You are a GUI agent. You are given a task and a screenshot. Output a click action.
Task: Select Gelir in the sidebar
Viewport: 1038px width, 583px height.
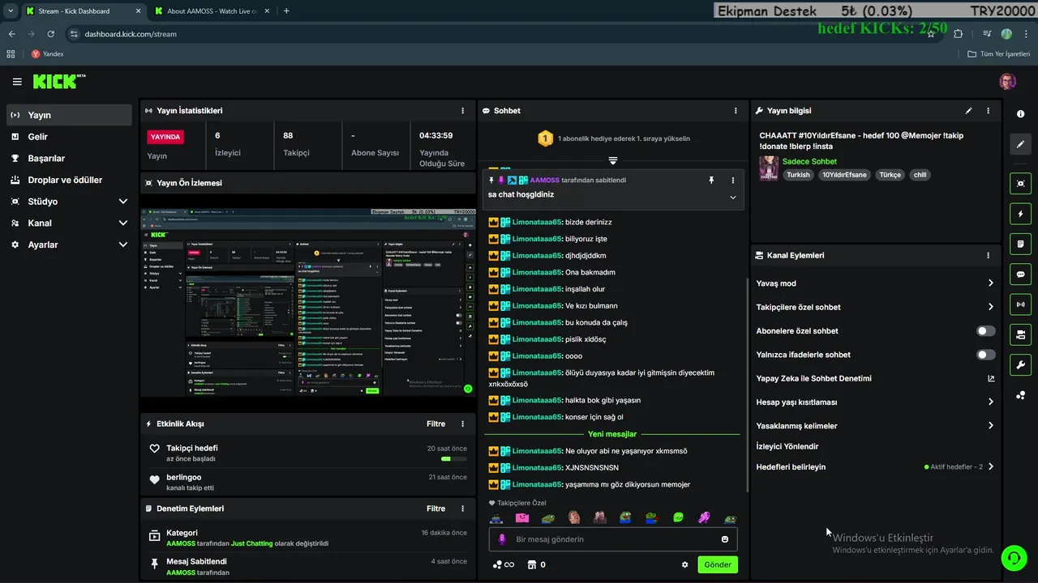click(x=69, y=137)
